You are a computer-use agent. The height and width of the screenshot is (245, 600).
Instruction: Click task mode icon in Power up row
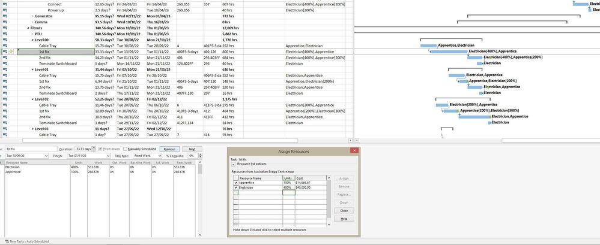pos(5,10)
